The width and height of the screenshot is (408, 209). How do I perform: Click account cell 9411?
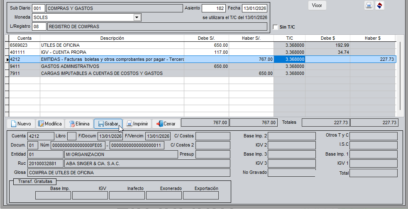pos(24,66)
